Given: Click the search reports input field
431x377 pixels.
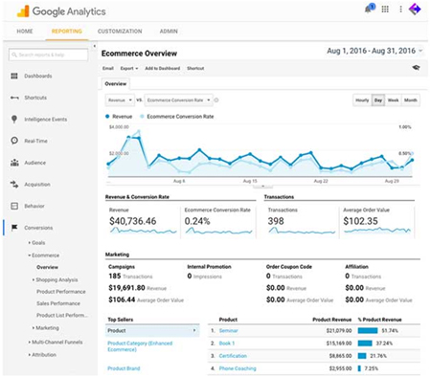Looking at the screenshot, I should coord(48,55).
